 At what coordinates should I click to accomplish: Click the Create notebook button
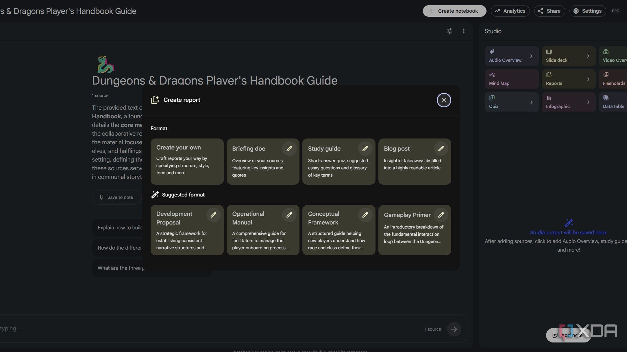click(x=454, y=11)
